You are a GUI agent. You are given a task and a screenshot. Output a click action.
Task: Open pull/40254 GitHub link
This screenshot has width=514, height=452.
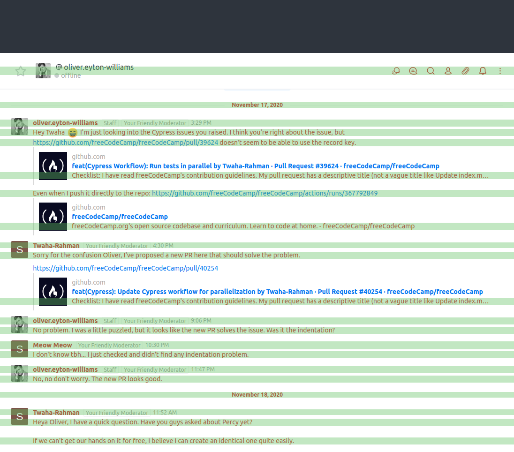point(125,268)
